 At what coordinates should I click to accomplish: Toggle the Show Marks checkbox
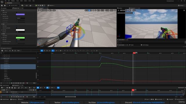pos(17,36)
